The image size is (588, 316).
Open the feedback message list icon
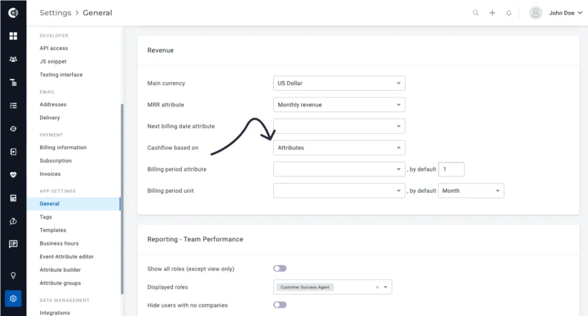(13, 244)
